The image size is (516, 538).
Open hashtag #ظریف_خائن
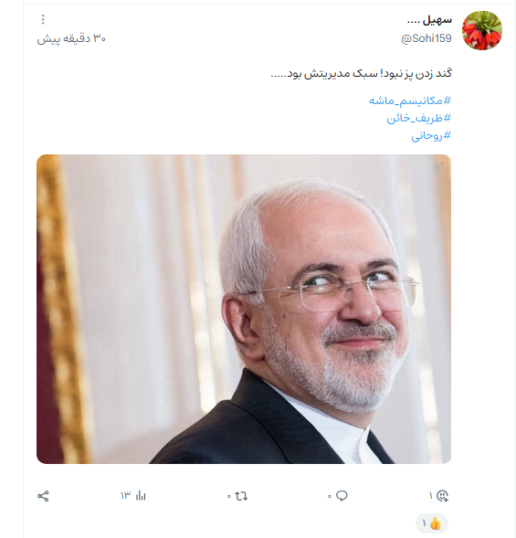click(x=419, y=119)
